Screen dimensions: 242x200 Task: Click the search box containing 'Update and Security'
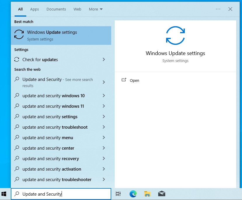click(61, 194)
